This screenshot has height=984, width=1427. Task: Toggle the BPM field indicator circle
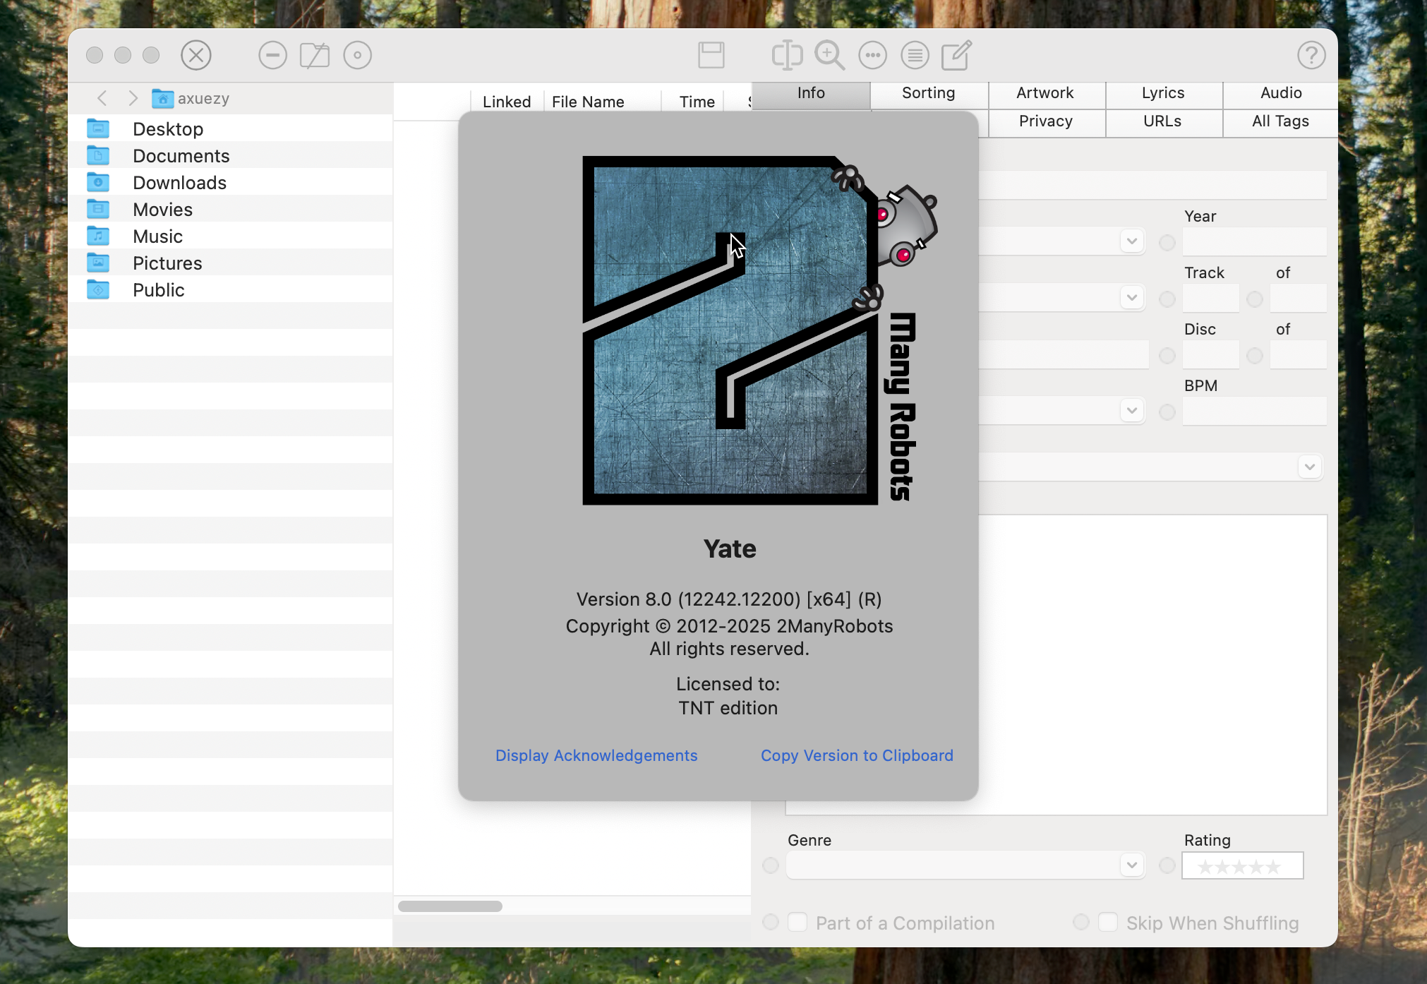(x=1167, y=412)
